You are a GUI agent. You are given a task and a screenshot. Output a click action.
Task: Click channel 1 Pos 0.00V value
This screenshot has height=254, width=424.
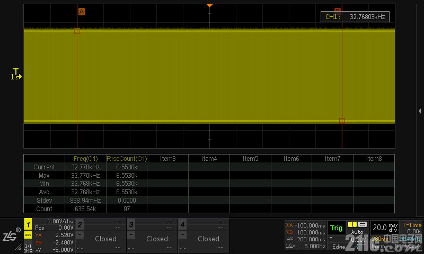point(66,228)
